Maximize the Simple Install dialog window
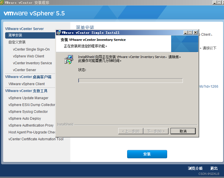Screen dimensions: 224x178 click(x=190, y=33)
